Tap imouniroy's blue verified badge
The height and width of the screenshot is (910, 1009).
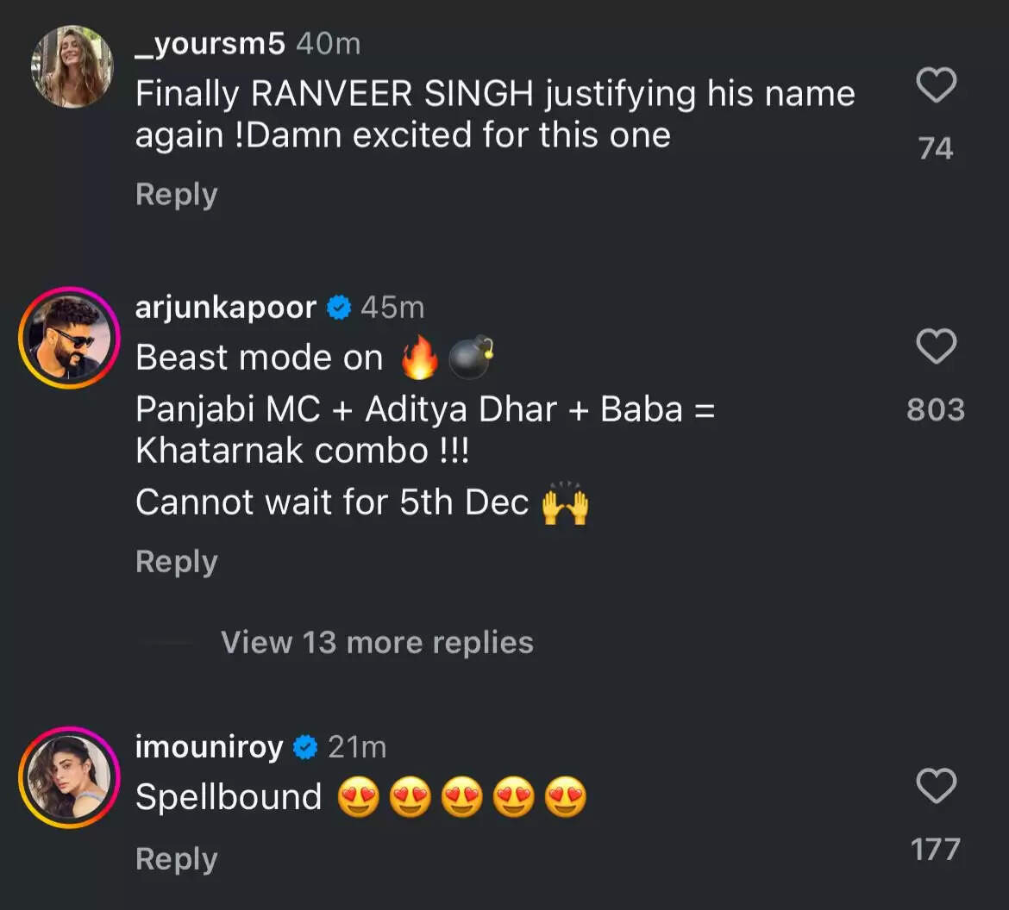305,748
